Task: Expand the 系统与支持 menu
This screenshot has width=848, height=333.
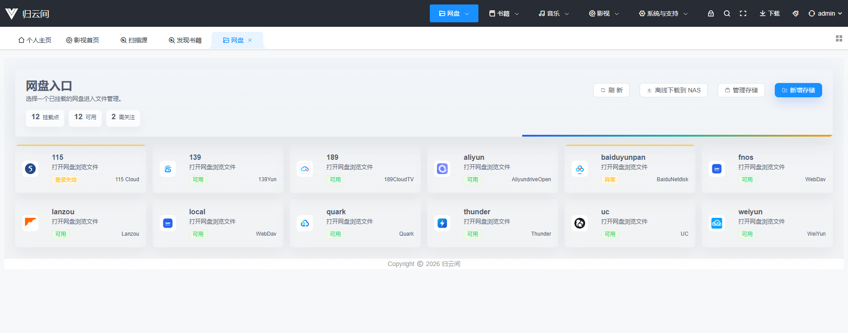Action: (663, 13)
